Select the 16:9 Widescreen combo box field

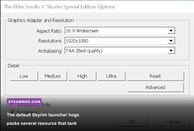[x=120, y=30]
